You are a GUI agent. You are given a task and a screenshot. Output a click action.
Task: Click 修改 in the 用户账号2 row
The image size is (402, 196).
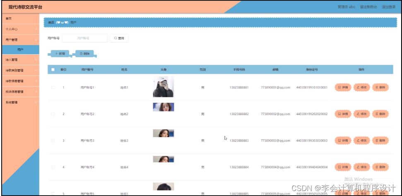coord(362,114)
